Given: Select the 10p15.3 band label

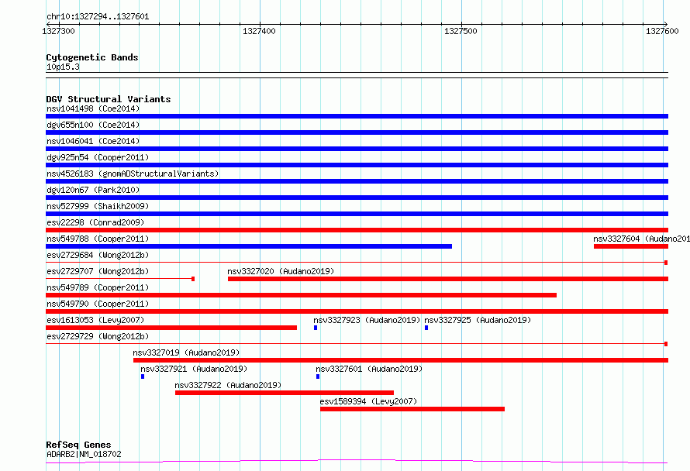Looking at the screenshot, I should click(x=63, y=67).
